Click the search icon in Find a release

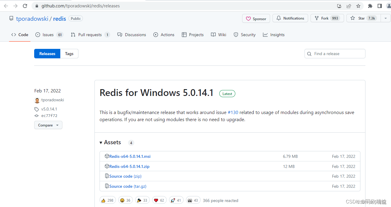tap(309, 54)
